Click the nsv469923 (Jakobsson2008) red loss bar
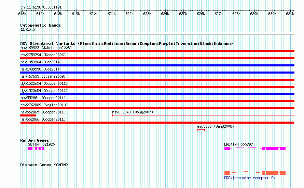Screen dimensions: 304x188 click(157, 51)
